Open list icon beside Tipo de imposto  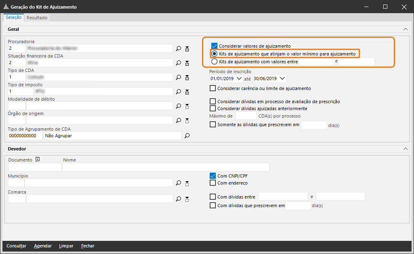[x=187, y=92]
